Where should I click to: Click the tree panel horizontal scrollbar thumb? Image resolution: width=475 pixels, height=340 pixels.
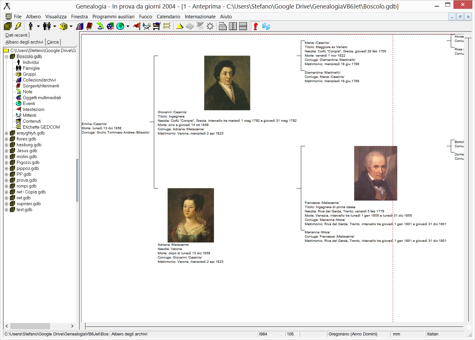pyautogui.click(x=30, y=326)
